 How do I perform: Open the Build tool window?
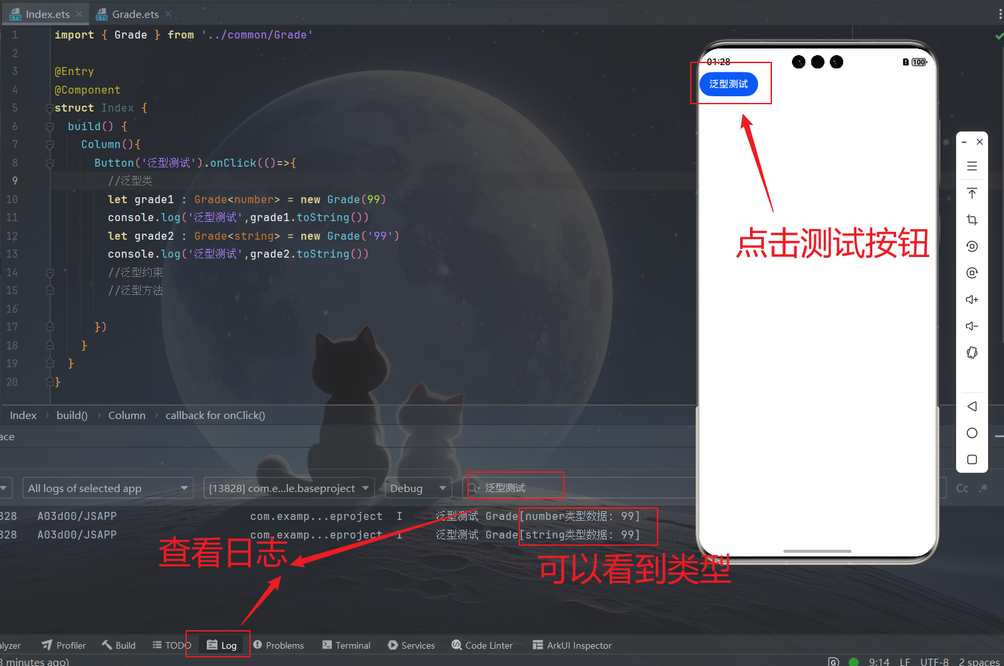click(118, 645)
